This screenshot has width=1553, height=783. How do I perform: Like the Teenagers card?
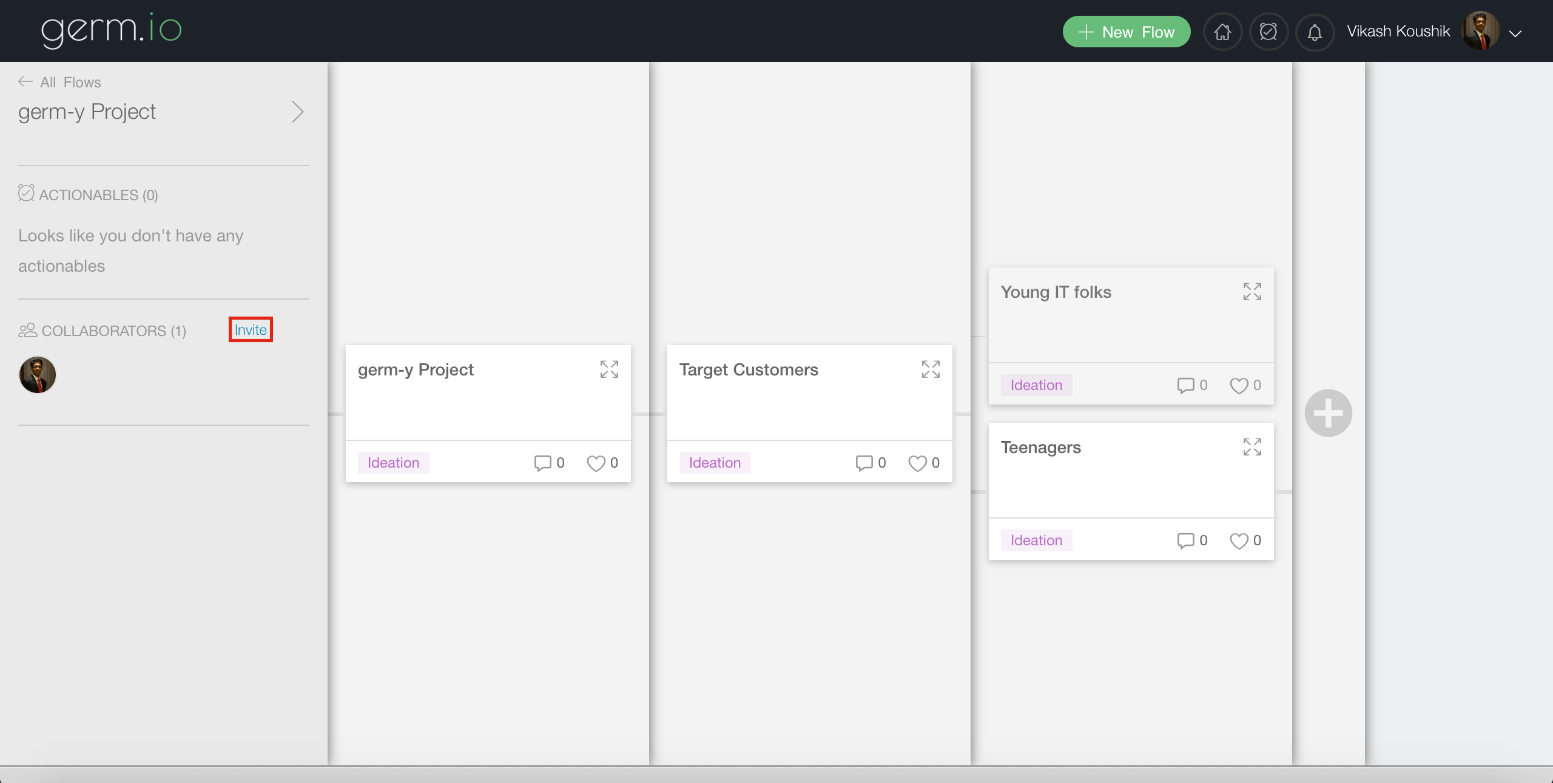(x=1239, y=541)
